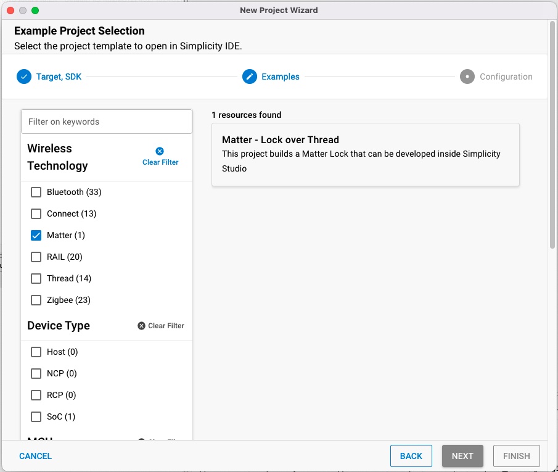Enable the Bluetooth (33) checkbox
This screenshot has width=558, height=472.
tap(36, 192)
